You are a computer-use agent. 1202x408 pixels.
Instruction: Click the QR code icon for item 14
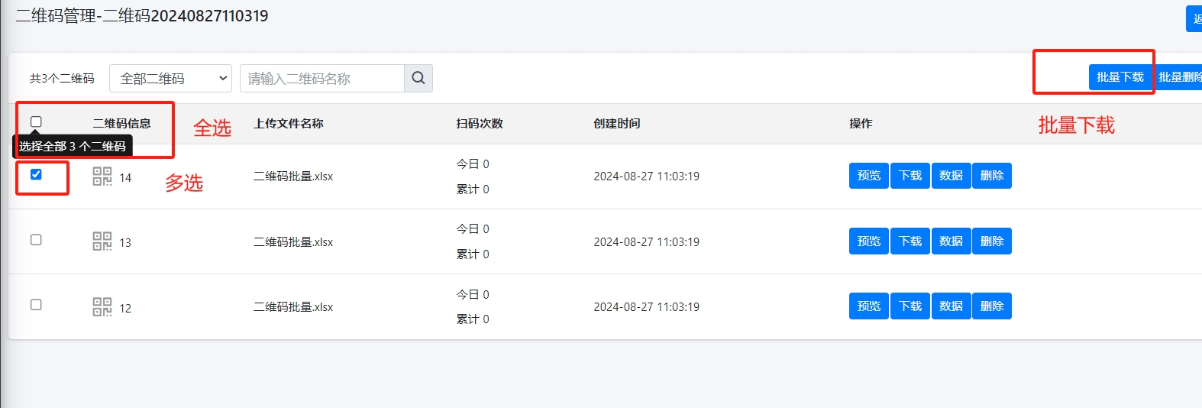(102, 176)
